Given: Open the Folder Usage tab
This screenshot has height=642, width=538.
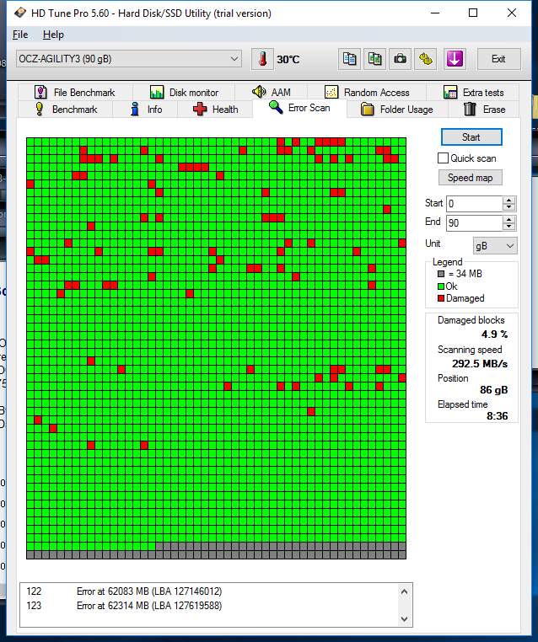Looking at the screenshot, I should pyautogui.click(x=397, y=110).
